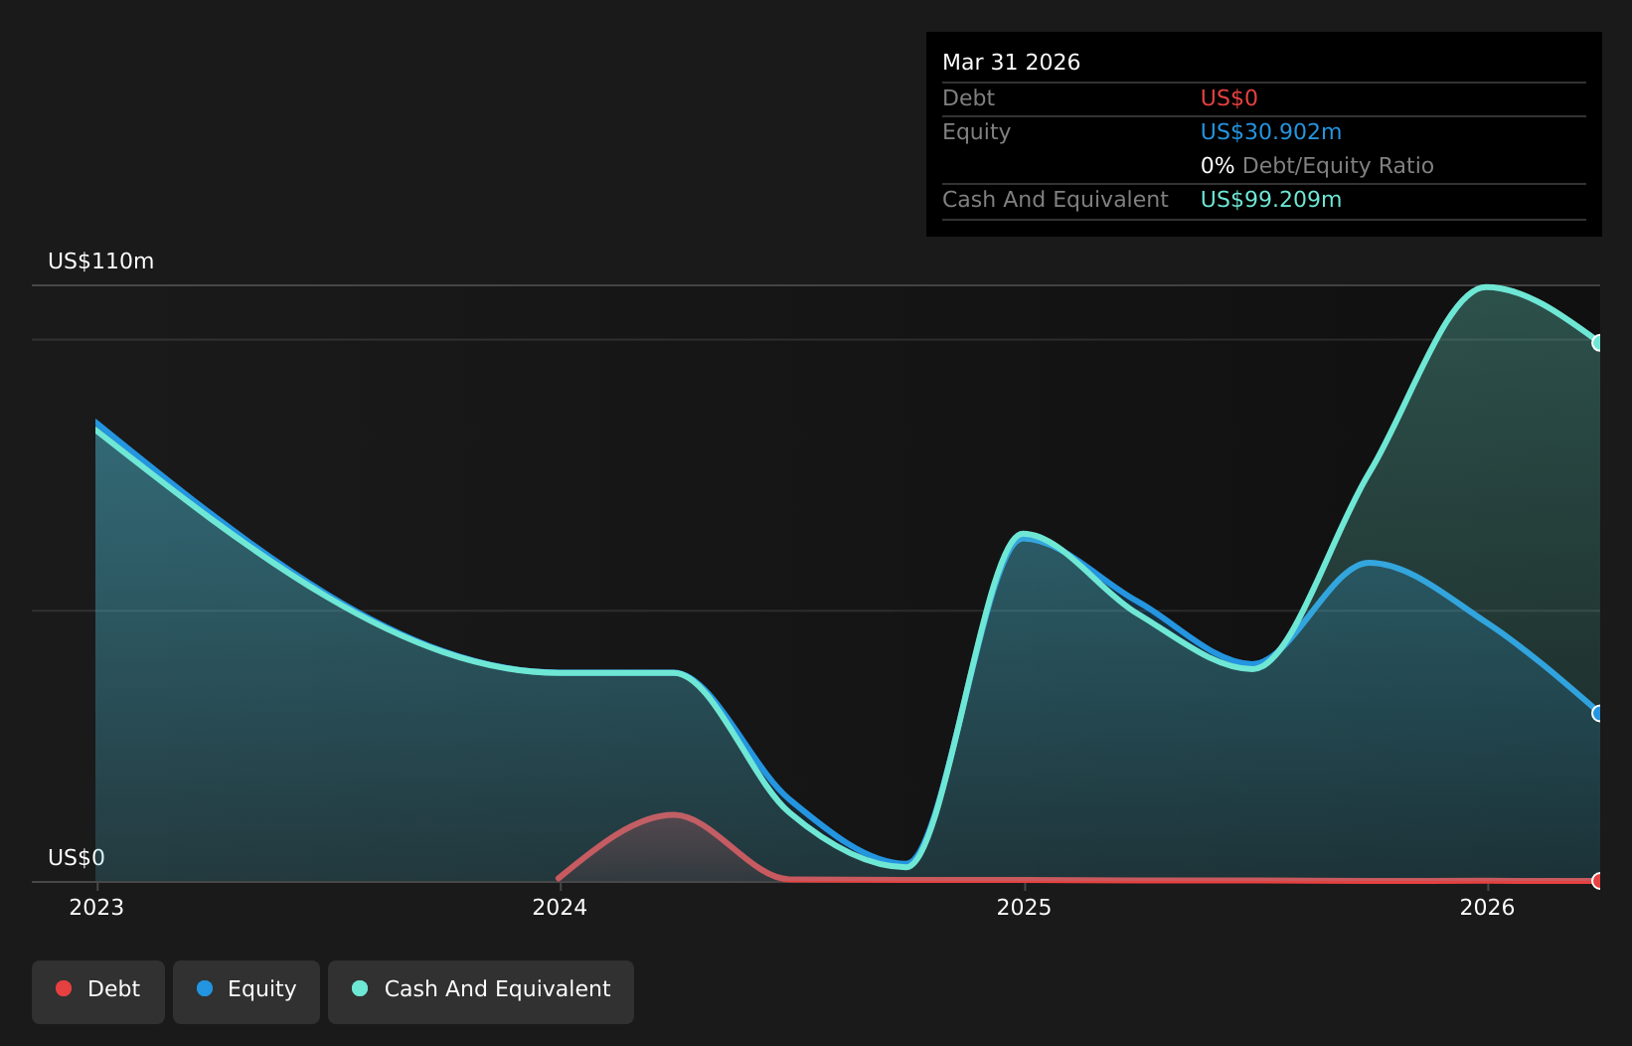Screen dimensions: 1632x1046
Task: Toggle the Debt series legend button
Action: point(98,991)
